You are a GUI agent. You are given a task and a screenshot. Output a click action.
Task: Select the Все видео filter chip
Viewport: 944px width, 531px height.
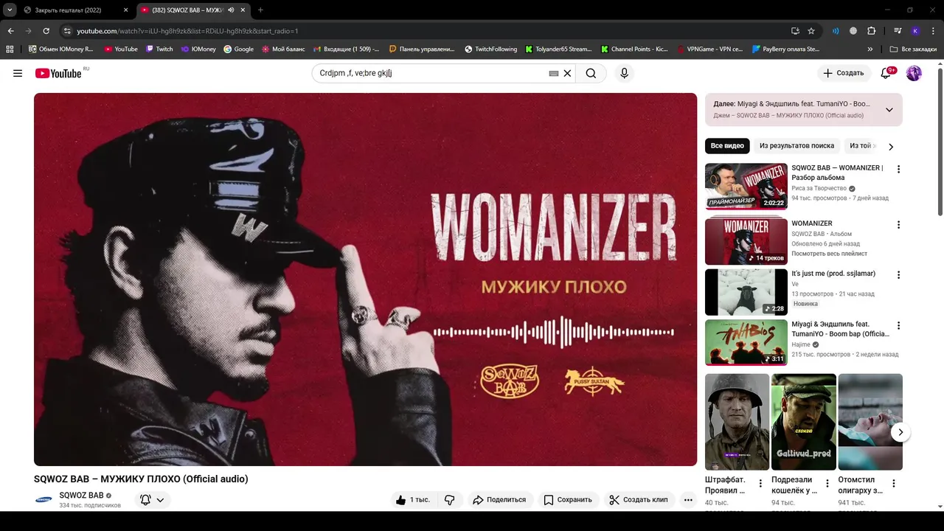click(727, 146)
